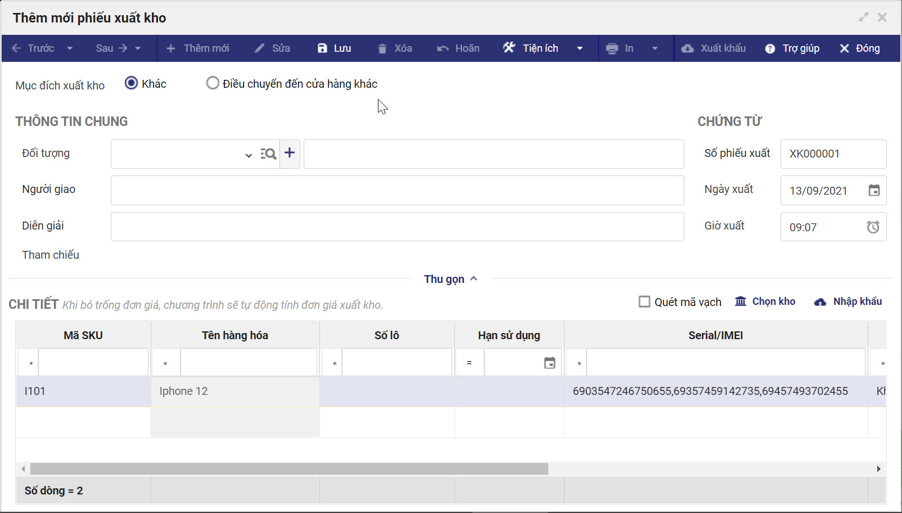Click the Diễn giải input field
Viewport: 902px width, 513px height.
pyautogui.click(x=397, y=227)
